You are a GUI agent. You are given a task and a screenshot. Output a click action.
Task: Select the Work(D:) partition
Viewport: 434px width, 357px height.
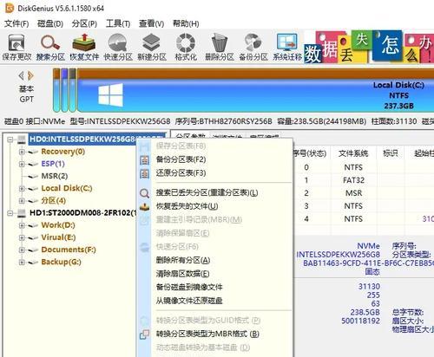(x=58, y=225)
